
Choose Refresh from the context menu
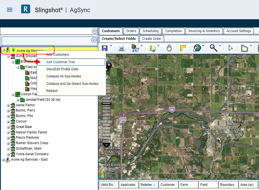click(71, 91)
